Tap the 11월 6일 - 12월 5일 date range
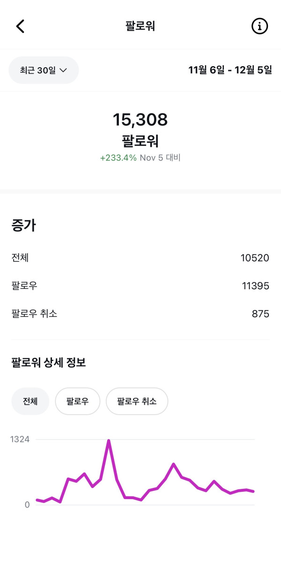281x579 pixels. point(230,70)
